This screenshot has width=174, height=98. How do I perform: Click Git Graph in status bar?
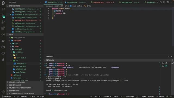point(41,97)
